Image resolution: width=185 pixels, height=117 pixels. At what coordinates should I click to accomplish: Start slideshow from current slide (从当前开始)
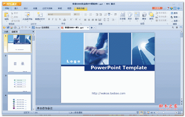(x=27, y=16)
